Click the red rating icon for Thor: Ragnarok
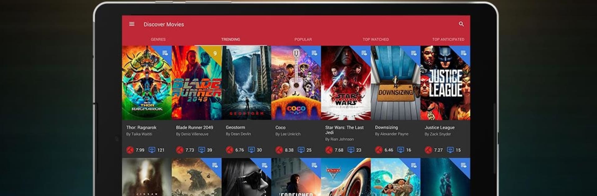The height and width of the screenshot is (196, 597). pyautogui.click(x=130, y=150)
